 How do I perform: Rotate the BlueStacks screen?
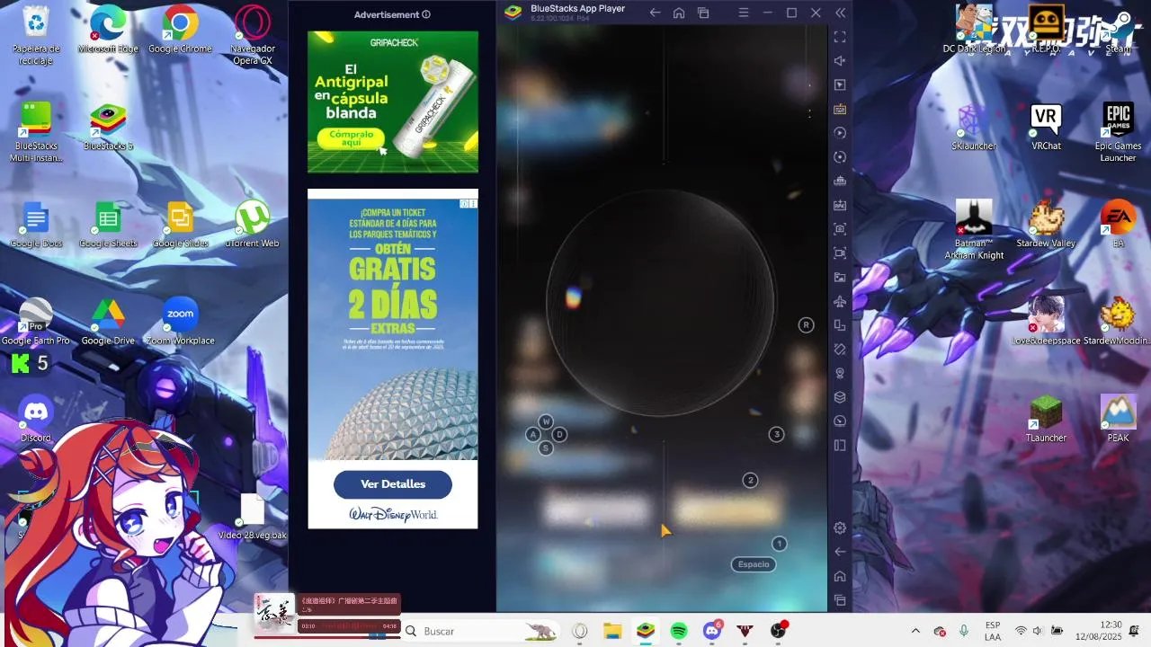click(840, 324)
